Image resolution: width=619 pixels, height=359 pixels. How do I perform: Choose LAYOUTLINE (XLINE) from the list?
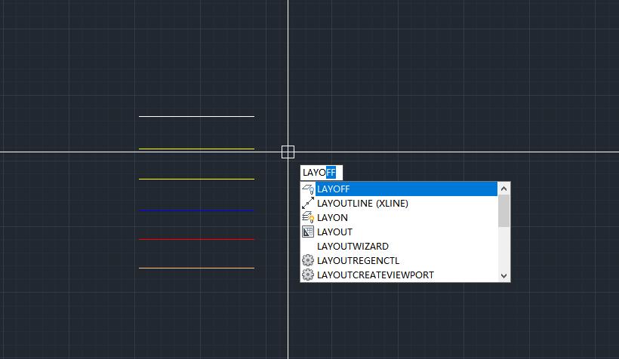tap(362, 204)
